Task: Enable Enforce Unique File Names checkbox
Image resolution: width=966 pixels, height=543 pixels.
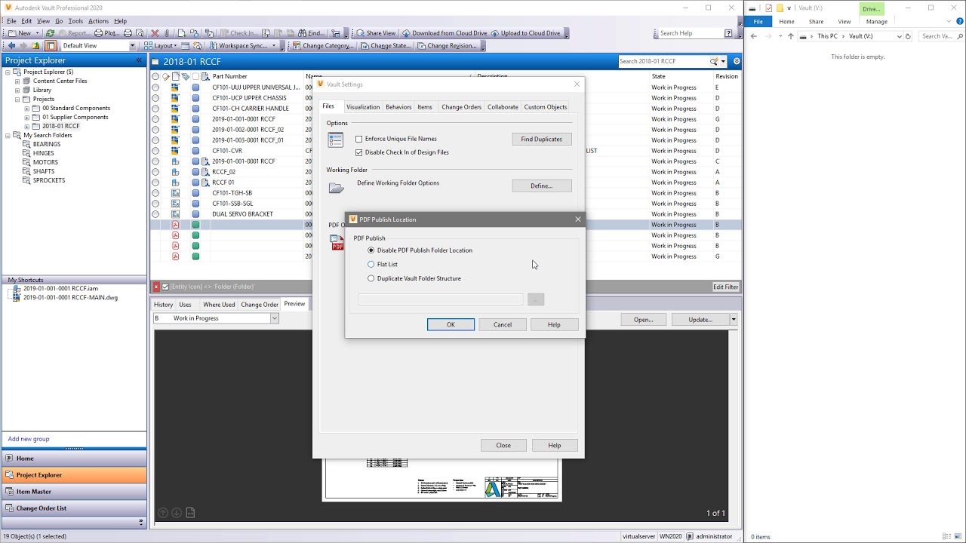Action: 359,140
